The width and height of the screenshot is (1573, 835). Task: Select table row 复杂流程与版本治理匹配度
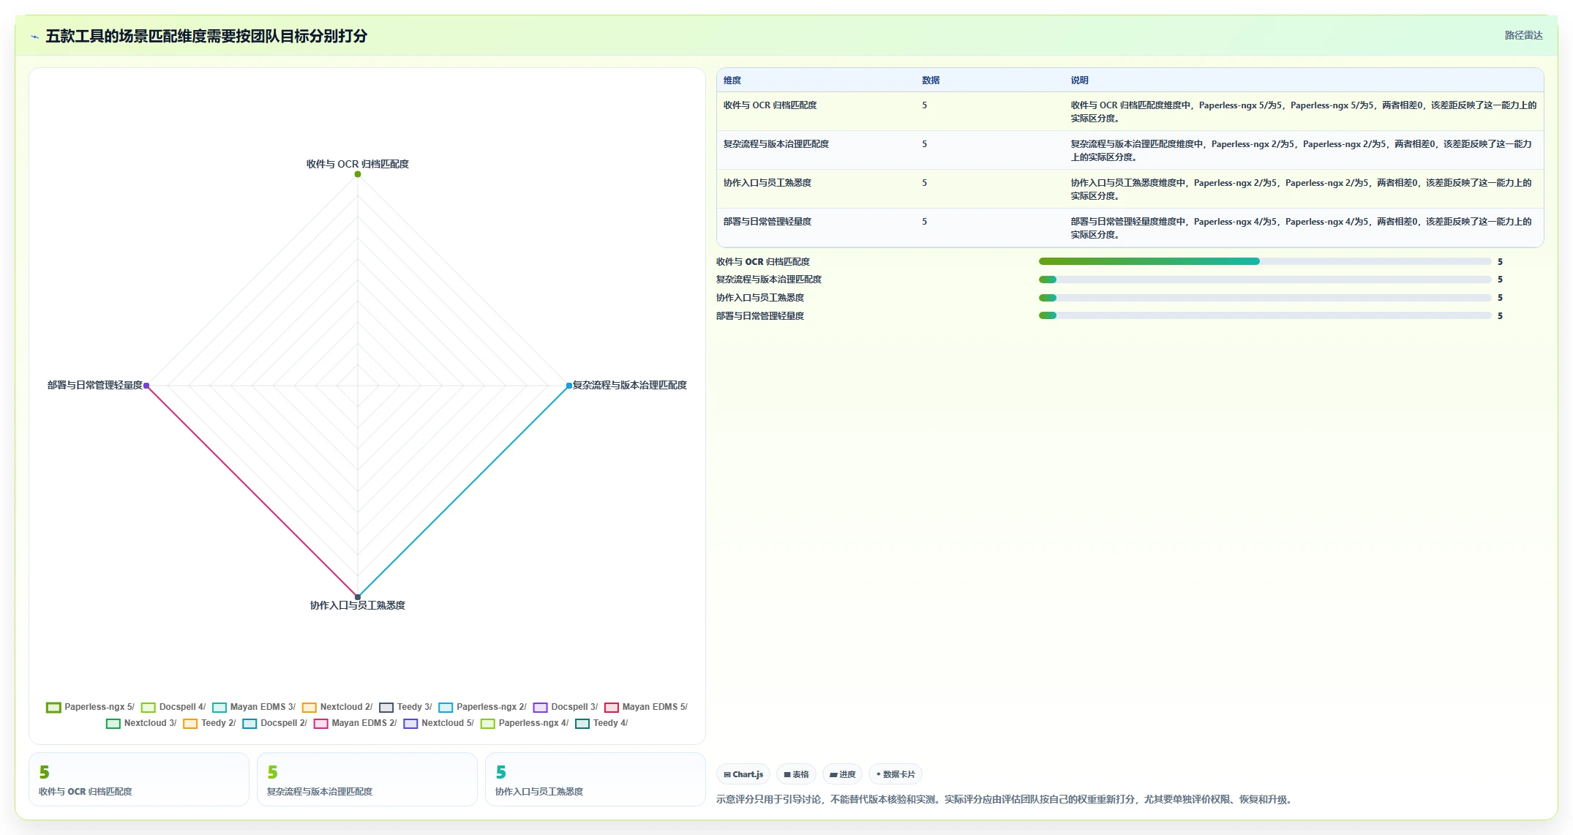click(x=1130, y=150)
